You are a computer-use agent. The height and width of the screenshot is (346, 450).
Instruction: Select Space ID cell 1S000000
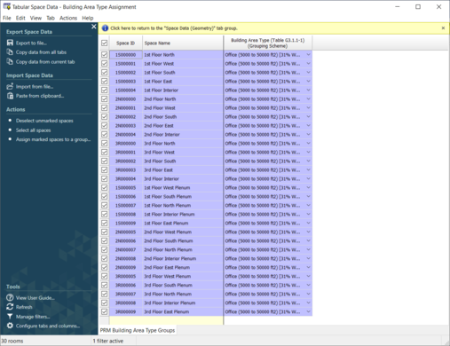pyautogui.click(x=126, y=55)
